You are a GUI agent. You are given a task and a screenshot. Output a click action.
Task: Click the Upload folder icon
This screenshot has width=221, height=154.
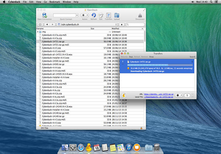(x=117, y=15)
